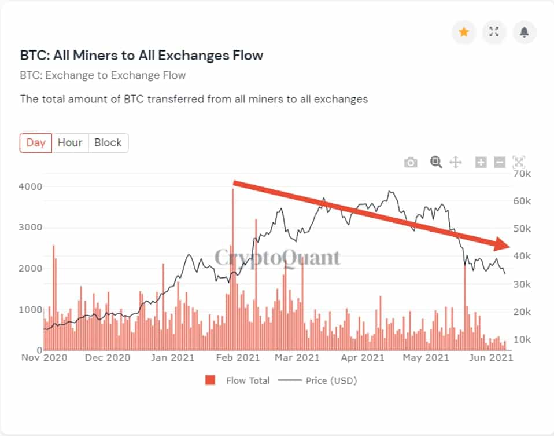Download chart snapshot with camera icon
Image resolution: width=554 pixels, height=436 pixels.
(x=411, y=163)
